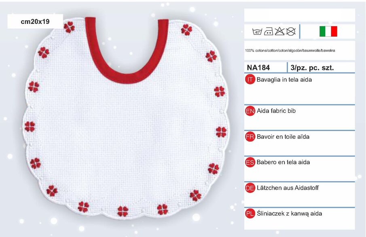Click the cm20x19 size label

(35, 21)
